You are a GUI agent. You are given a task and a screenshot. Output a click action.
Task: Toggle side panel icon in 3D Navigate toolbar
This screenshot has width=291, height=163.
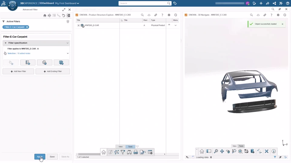pos(209,151)
